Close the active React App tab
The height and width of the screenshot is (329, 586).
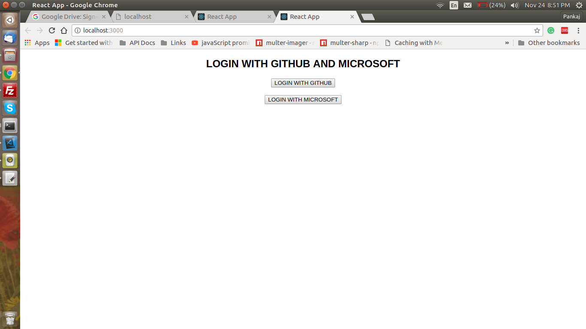(352, 17)
